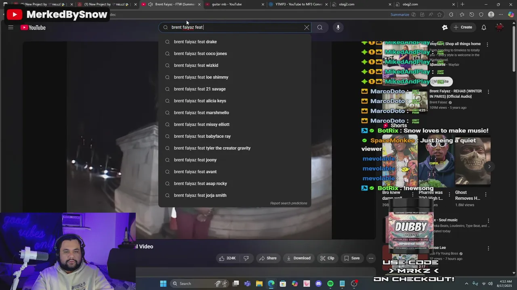Click the Clip button
This screenshot has width=517, height=290.
(x=327, y=258)
